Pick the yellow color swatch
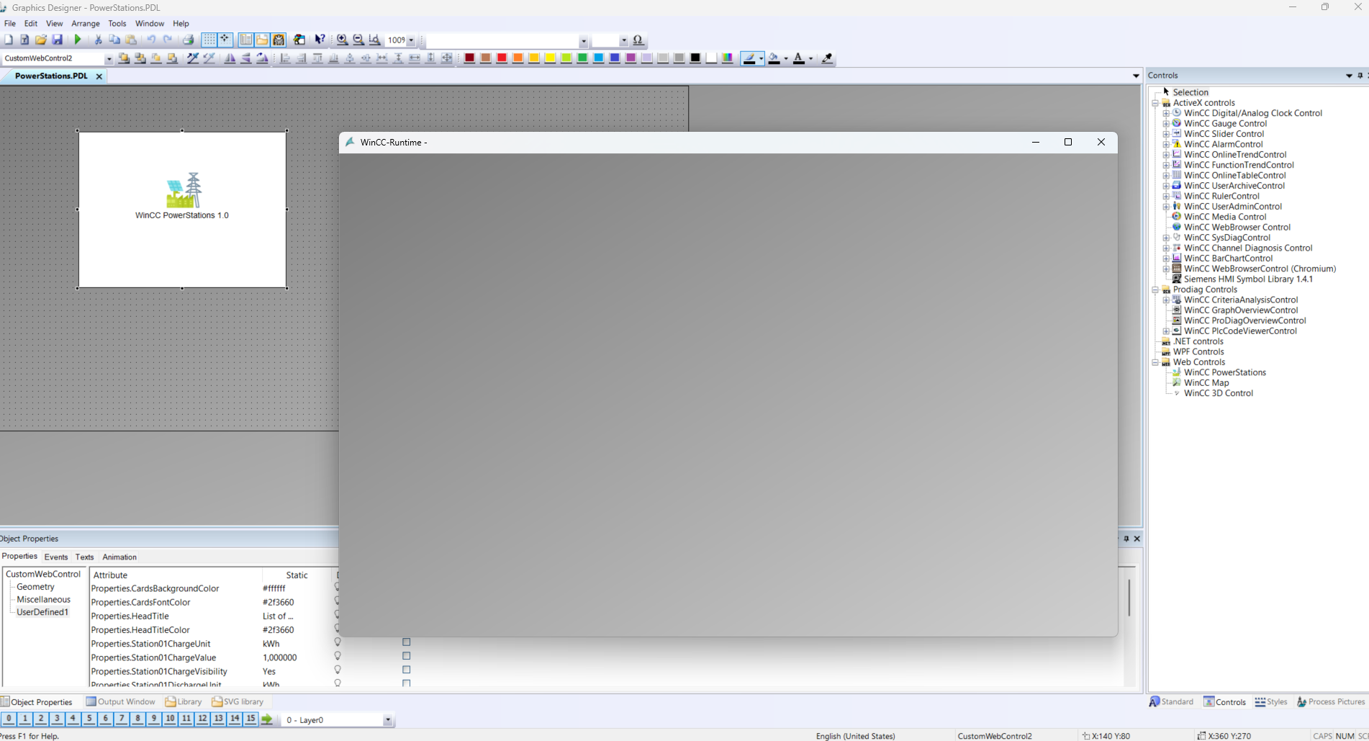Image resolution: width=1369 pixels, height=741 pixels. [550, 58]
